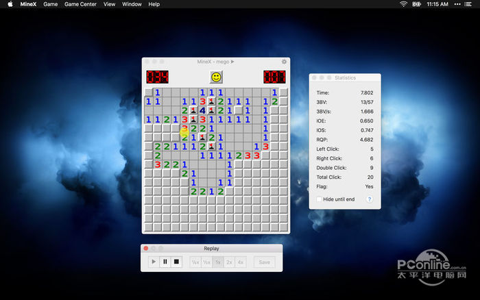Open the Help menu
This screenshot has width=480, height=300.
[154, 4]
